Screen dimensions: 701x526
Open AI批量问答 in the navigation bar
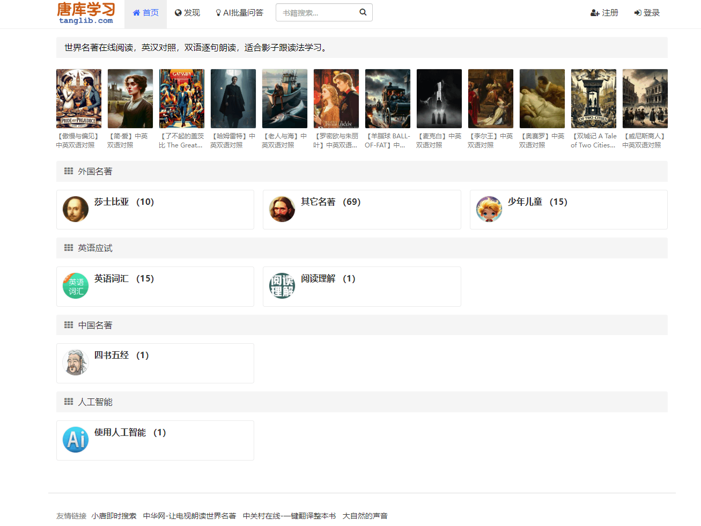coord(239,13)
